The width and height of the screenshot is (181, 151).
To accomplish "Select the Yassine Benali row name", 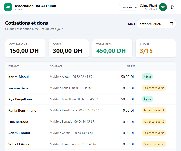I will pos(19,88).
